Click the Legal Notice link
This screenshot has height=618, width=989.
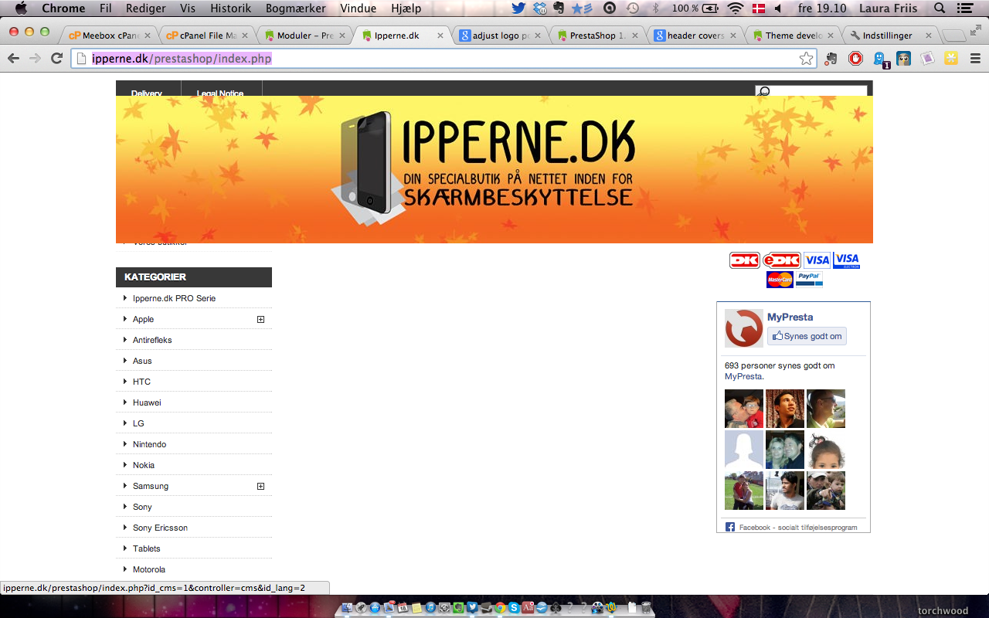[x=220, y=93]
